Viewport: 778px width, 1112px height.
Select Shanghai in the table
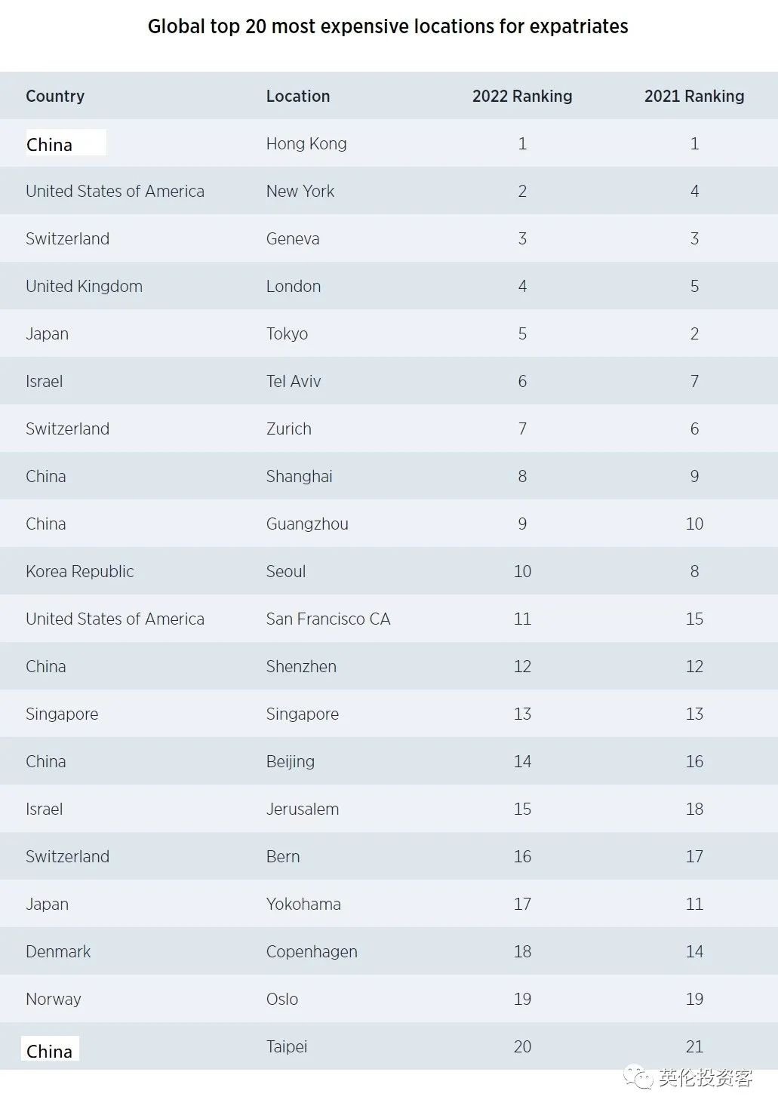(300, 476)
